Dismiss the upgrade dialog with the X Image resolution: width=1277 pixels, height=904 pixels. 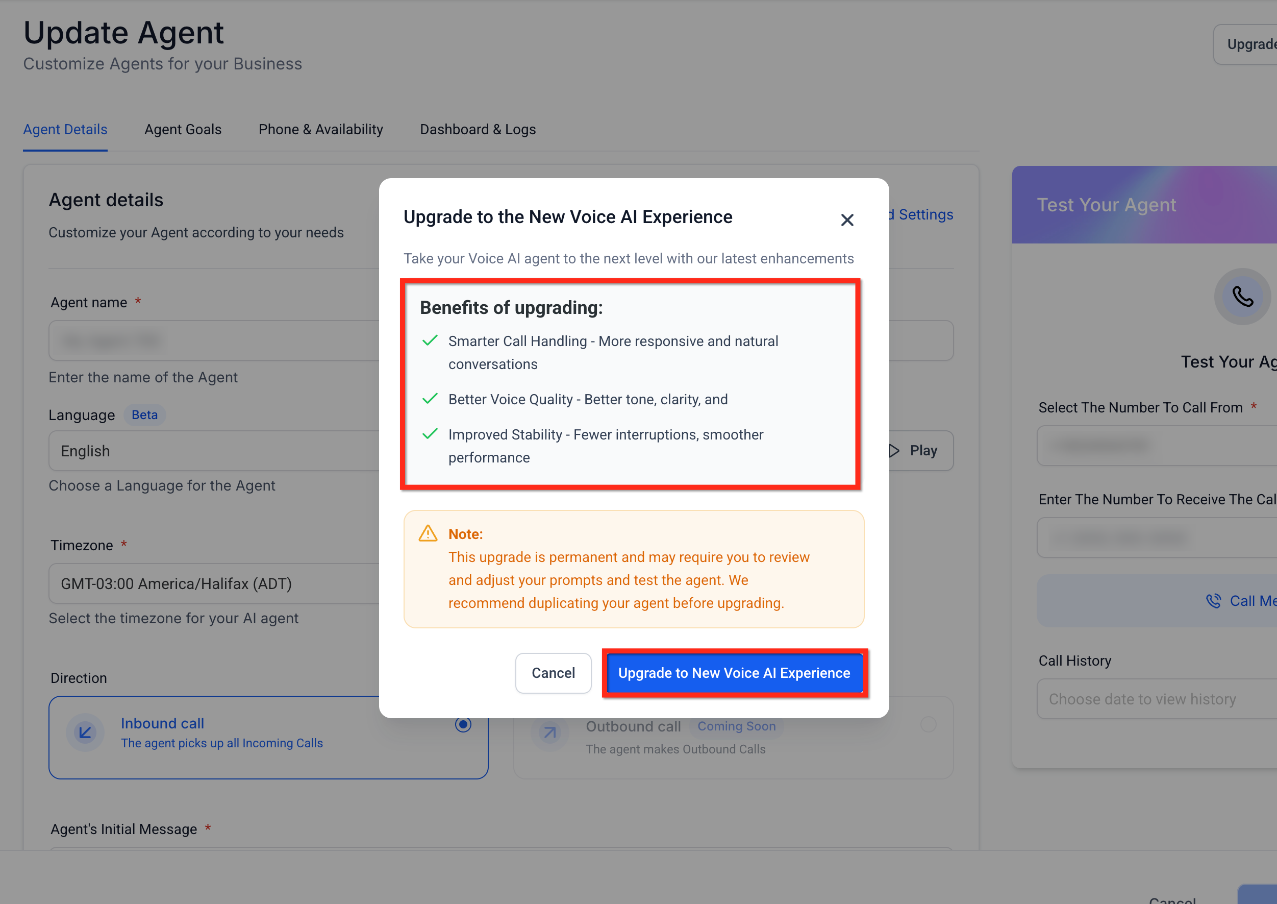[x=847, y=219]
